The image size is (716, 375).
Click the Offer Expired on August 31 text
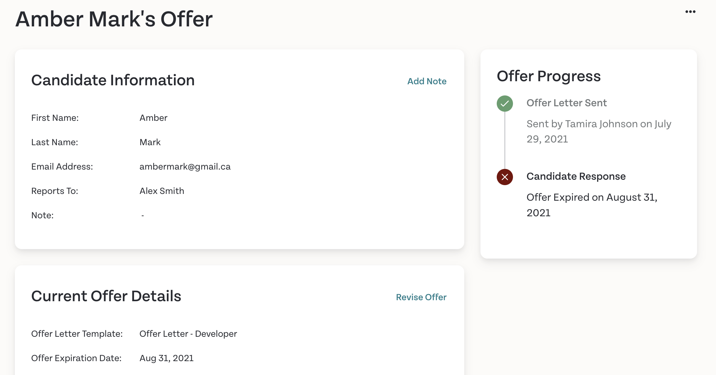592,205
